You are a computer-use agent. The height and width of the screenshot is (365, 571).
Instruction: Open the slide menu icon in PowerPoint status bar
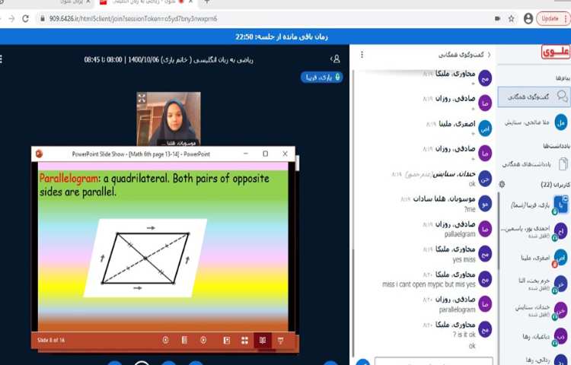pos(184,340)
